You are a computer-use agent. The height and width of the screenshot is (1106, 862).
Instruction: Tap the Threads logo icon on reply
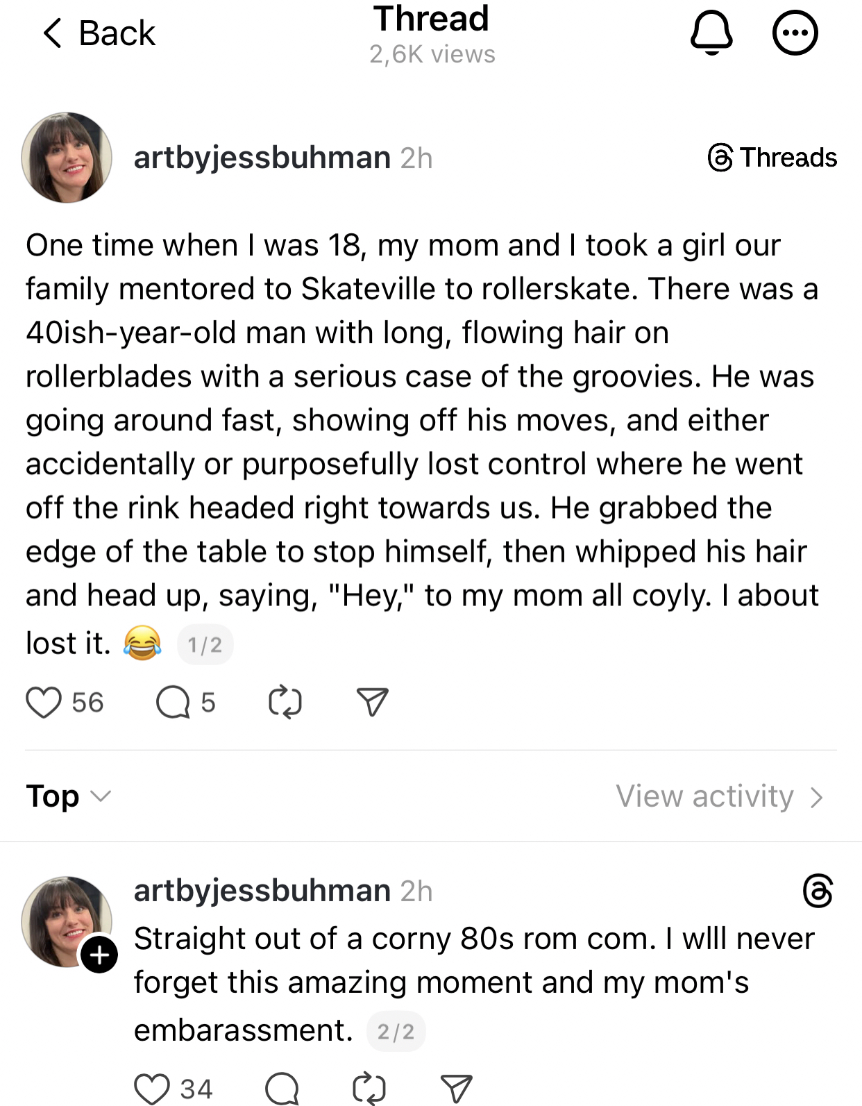(x=818, y=891)
